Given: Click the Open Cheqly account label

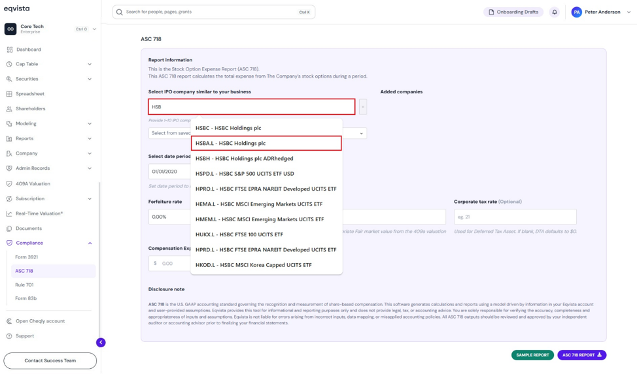Looking at the screenshot, I should coord(40,321).
